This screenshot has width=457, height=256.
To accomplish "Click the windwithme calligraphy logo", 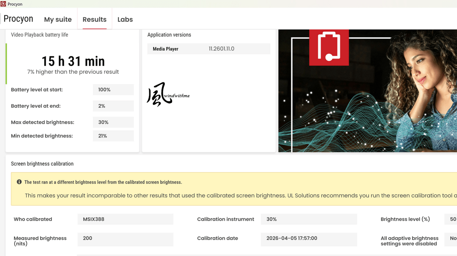I will click(168, 94).
